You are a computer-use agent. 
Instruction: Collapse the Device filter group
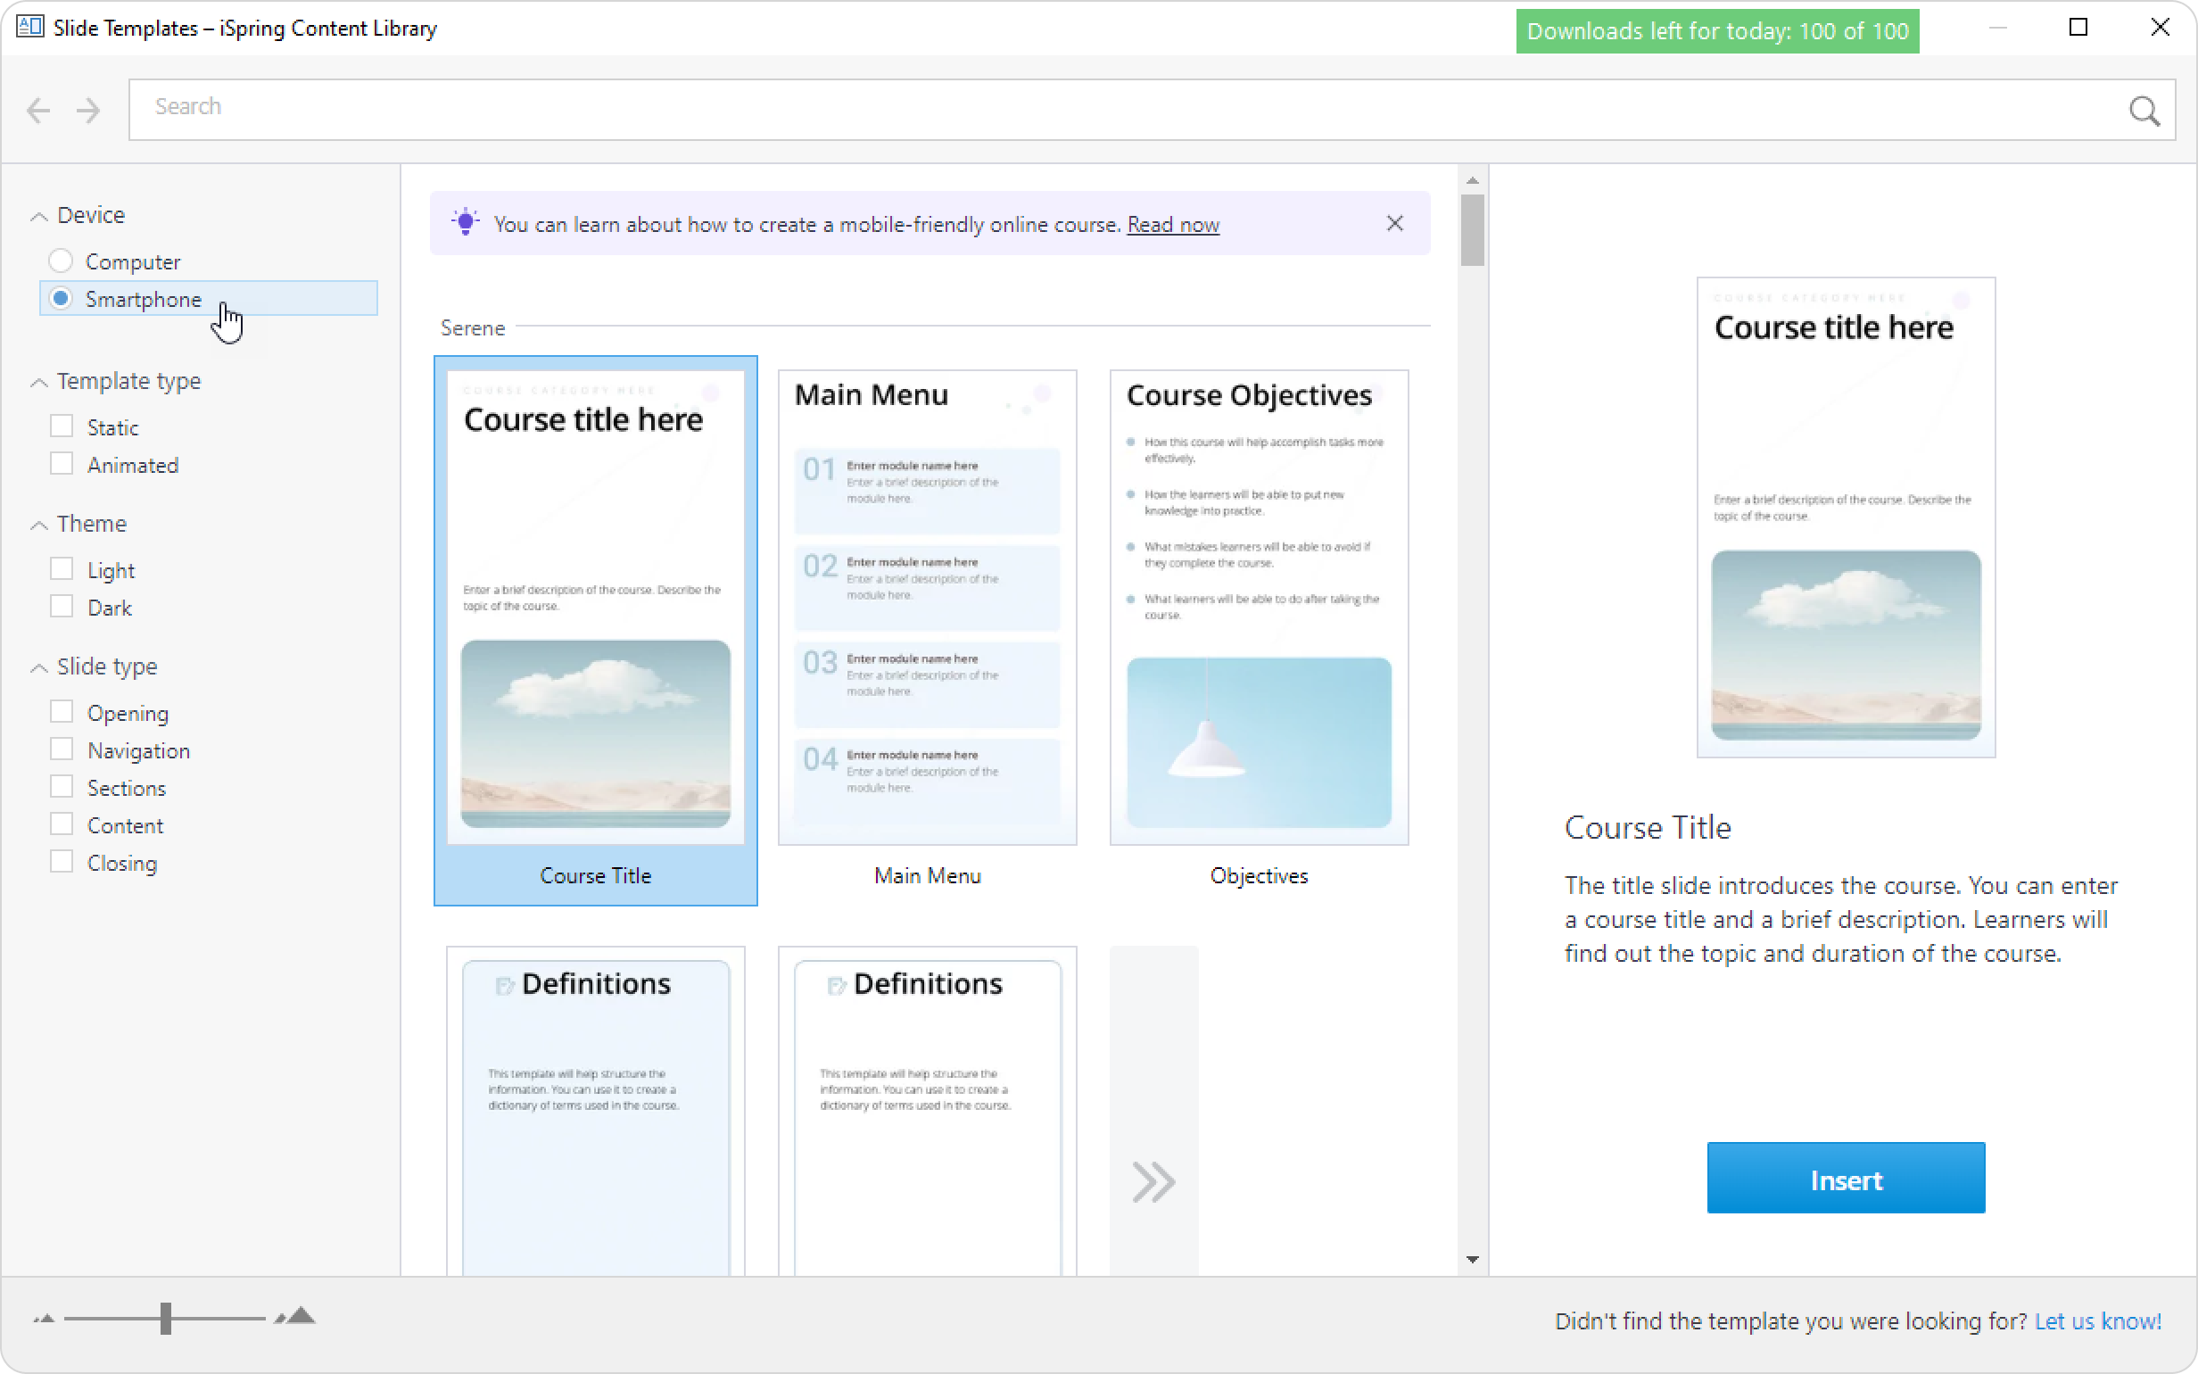click(x=39, y=216)
